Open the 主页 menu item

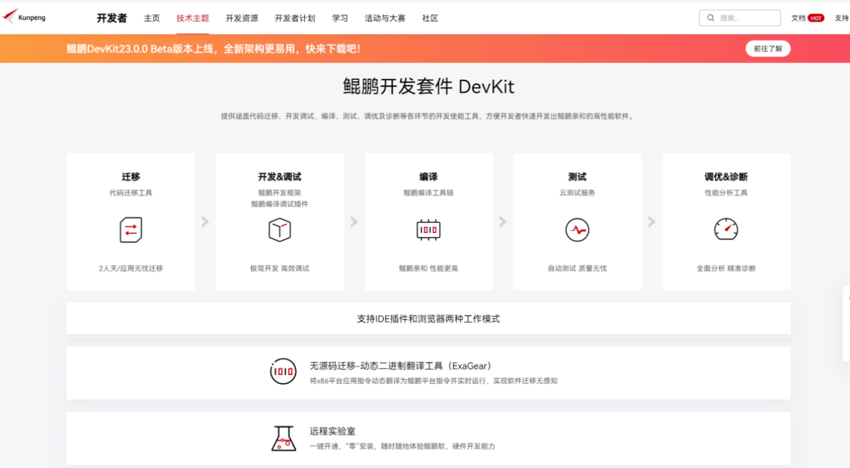pos(152,18)
